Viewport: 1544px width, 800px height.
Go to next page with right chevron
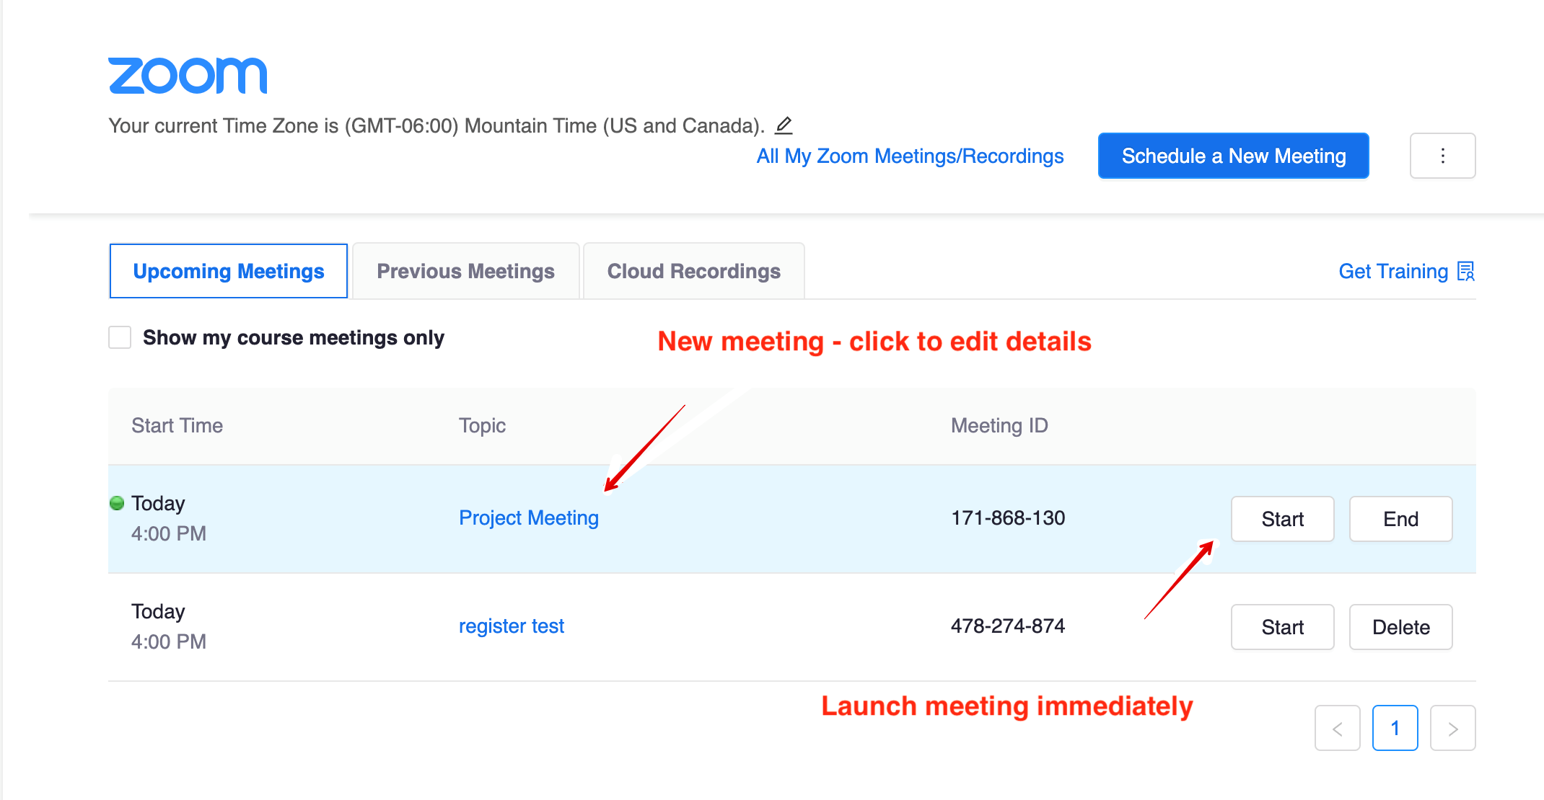pyautogui.click(x=1452, y=728)
